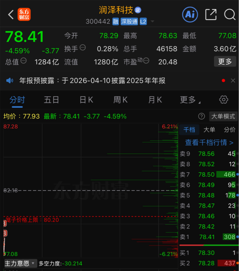The height and width of the screenshot is (271, 239).
Task: Tap info icon beside 总值
Action: click(x=24, y=61)
